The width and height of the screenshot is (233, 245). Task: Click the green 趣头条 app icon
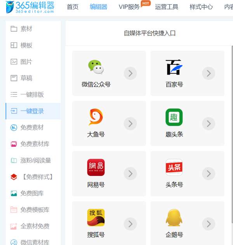(174, 117)
